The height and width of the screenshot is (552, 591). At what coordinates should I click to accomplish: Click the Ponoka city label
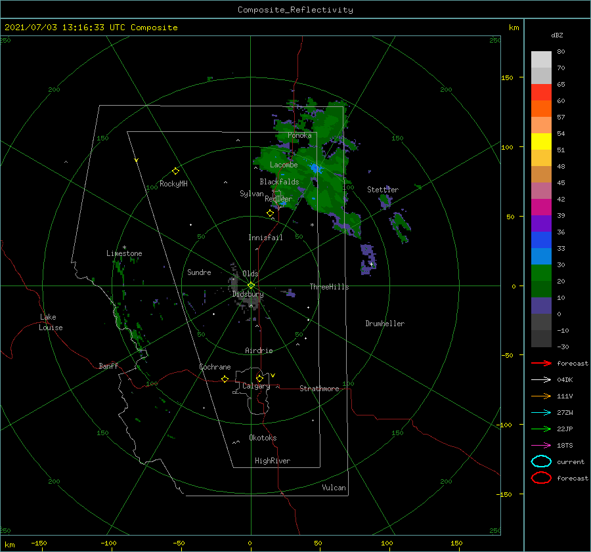[299, 135]
